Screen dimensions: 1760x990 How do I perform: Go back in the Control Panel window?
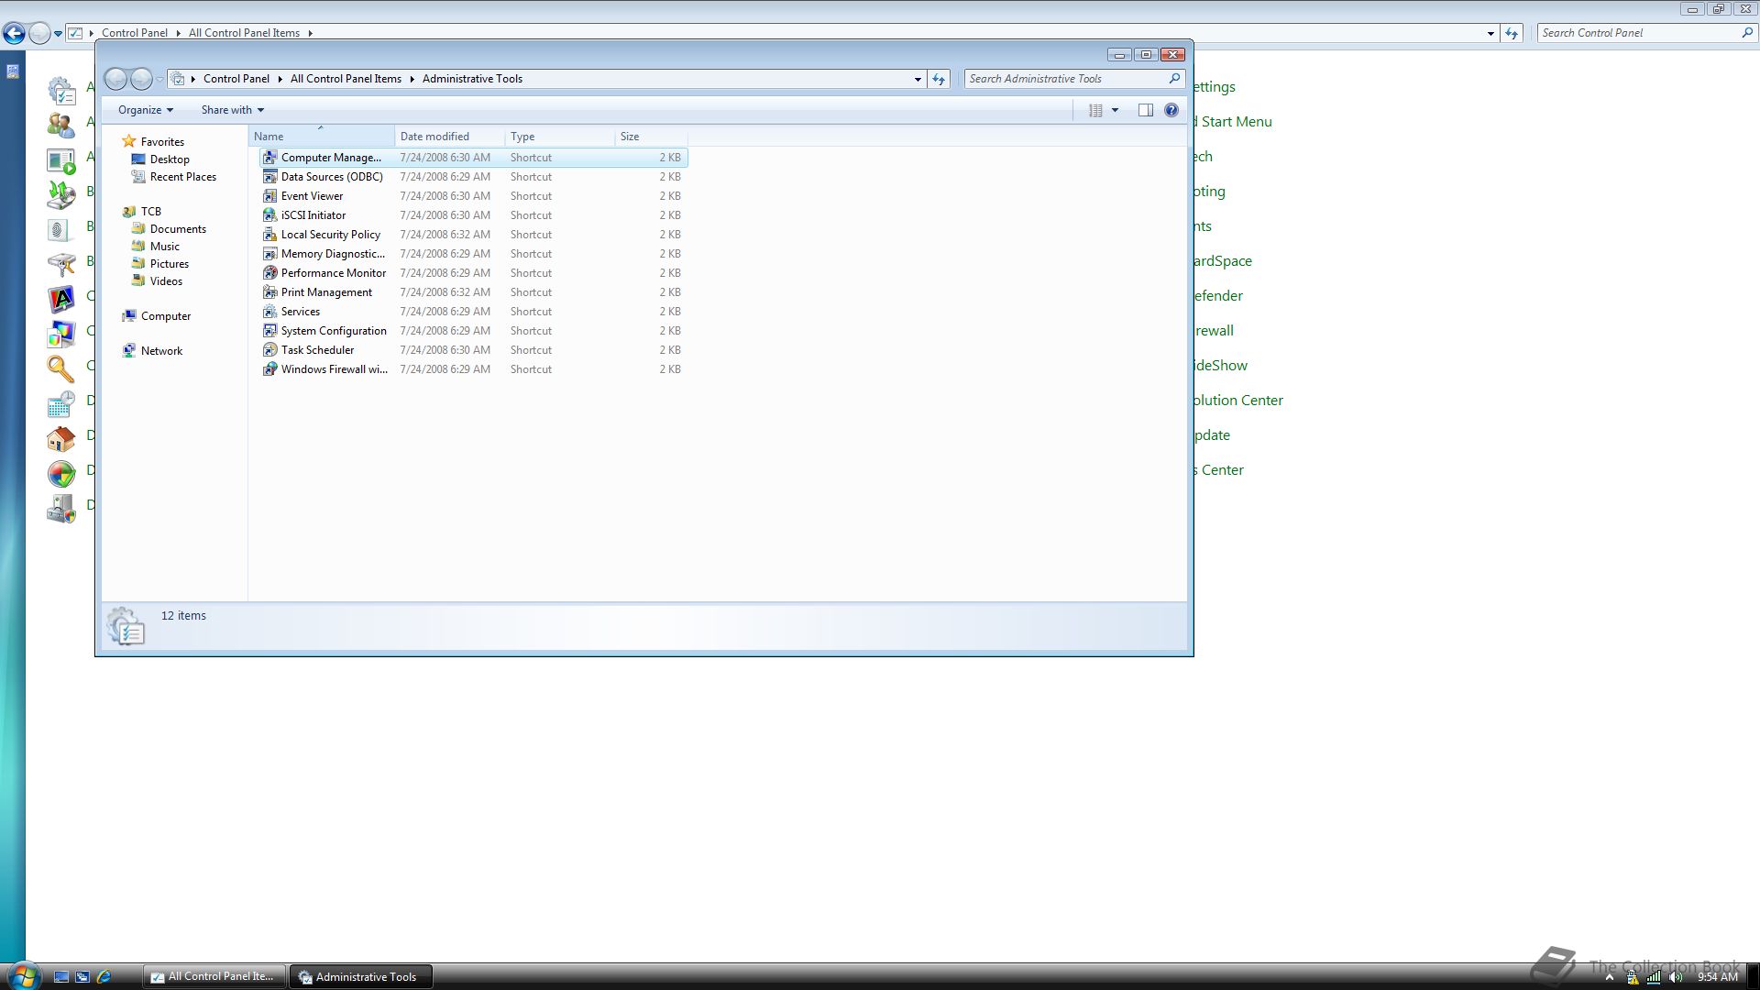pyautogui.click(x=14, y=34)
